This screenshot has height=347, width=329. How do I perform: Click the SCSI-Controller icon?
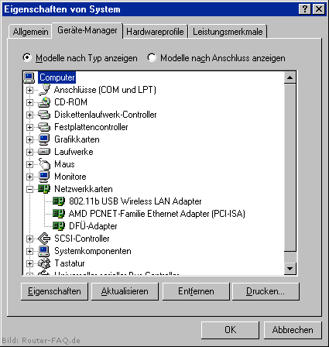(x=44, y=239)
